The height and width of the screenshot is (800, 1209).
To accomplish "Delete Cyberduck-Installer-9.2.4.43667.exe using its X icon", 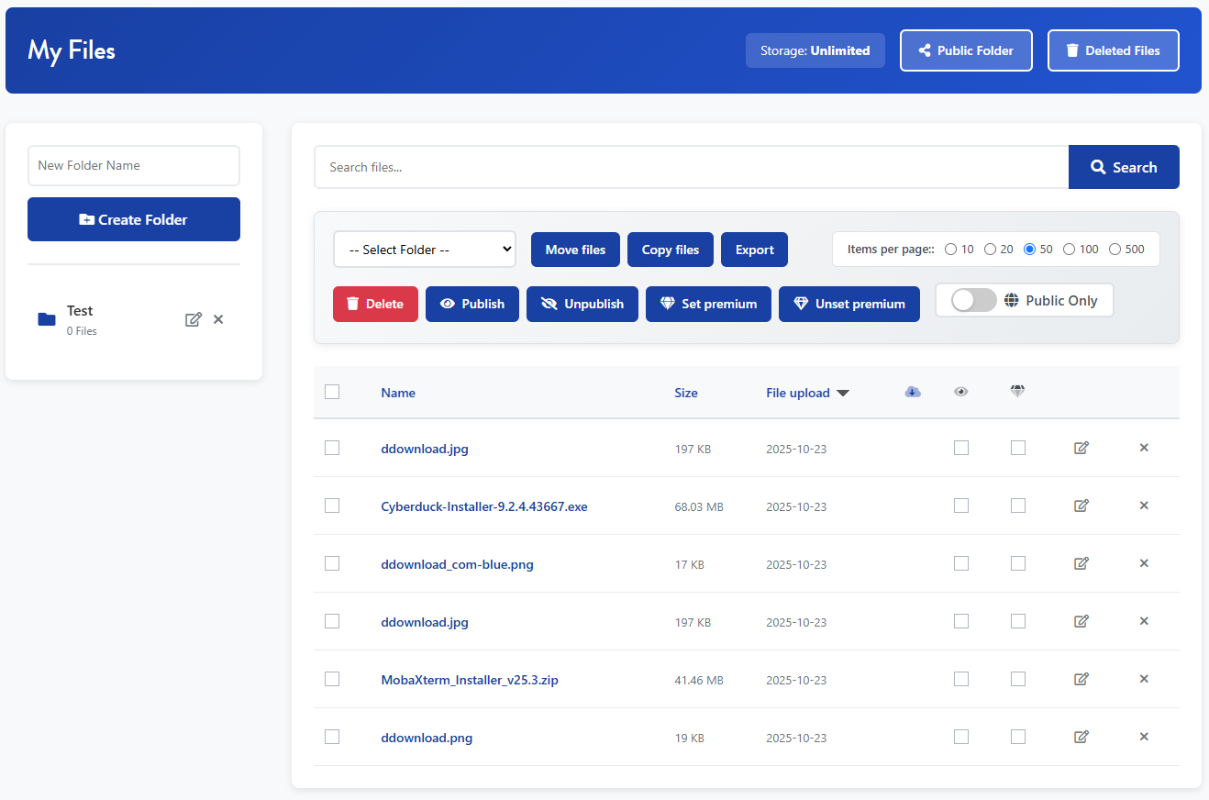I will point(1144,506).
